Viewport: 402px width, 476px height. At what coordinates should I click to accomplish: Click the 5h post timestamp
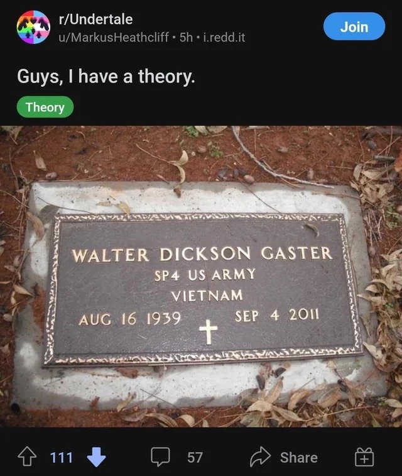[x=186, y=37]
